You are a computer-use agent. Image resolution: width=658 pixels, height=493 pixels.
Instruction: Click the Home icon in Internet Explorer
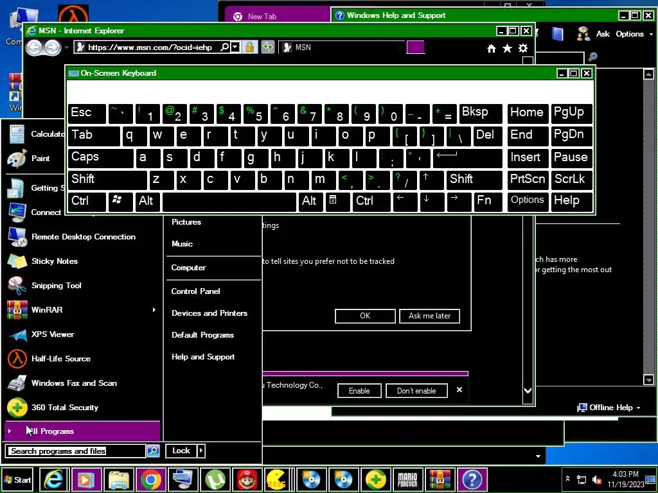pyautogui.click(x=492, y=49)
